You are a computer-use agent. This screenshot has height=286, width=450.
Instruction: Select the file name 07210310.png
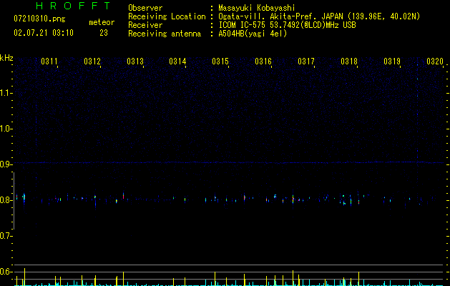(39, 19)
